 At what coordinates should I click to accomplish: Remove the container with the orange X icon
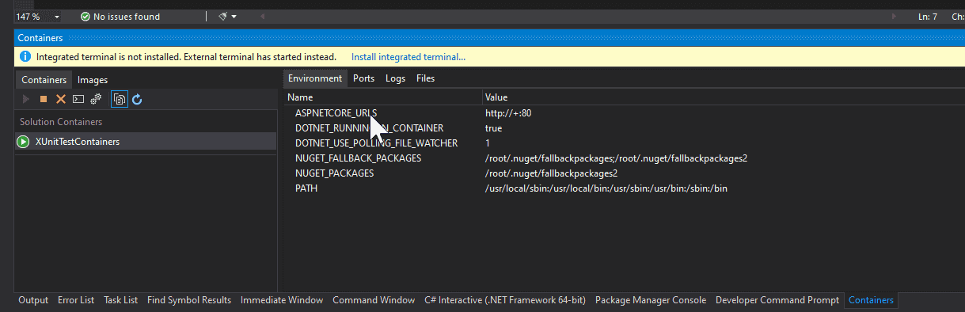pos(60,99)
